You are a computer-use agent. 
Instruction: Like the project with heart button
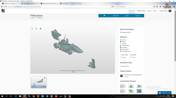pyautogui.click(x=104, y=16)
